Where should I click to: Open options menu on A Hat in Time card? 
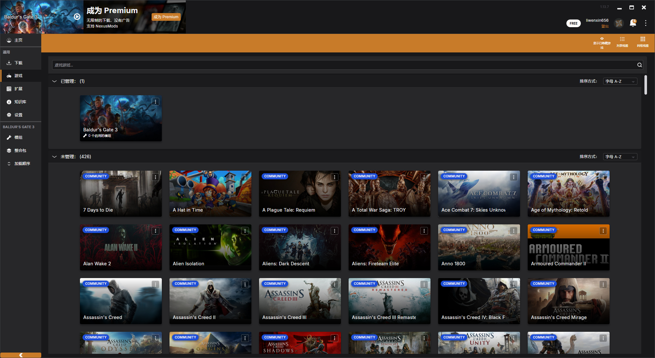pos(245,177)
